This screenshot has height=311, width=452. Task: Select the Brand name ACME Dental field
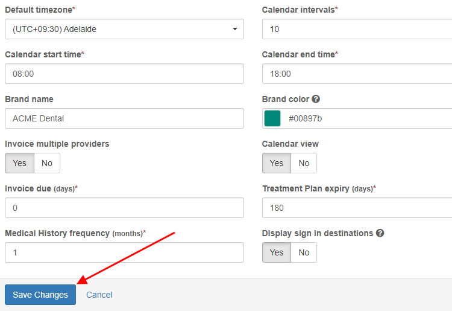pos(124,118)
